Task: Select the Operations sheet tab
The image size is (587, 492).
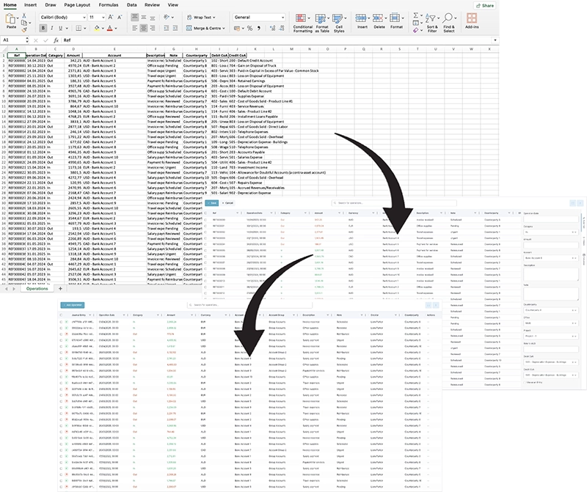Action: pyautogui.click(x=37, y=289)
